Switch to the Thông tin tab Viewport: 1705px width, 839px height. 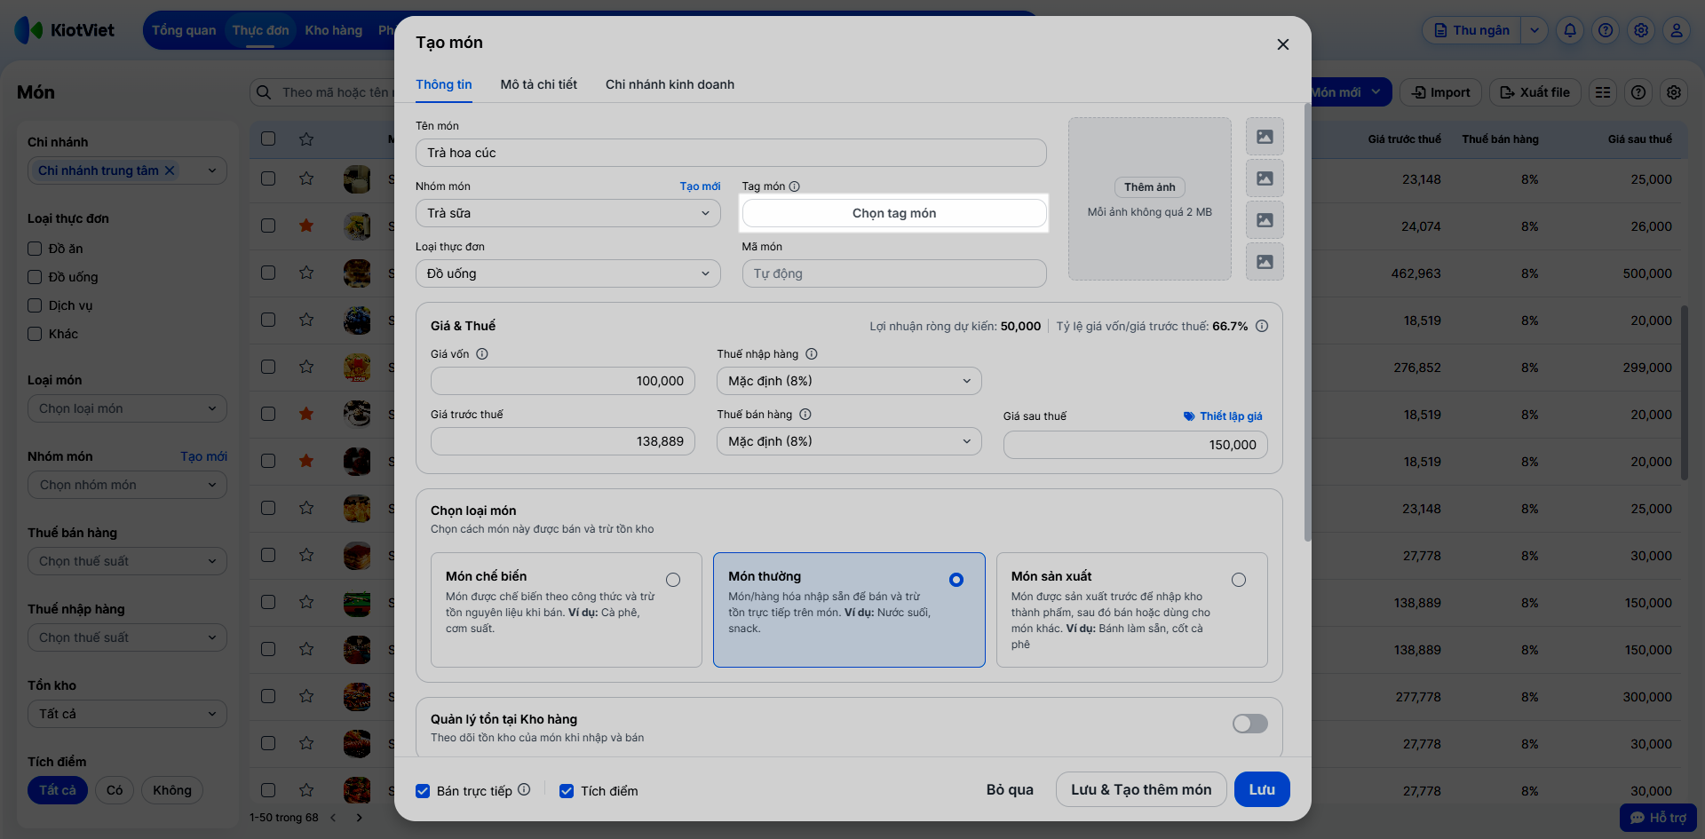click(444, 84)
